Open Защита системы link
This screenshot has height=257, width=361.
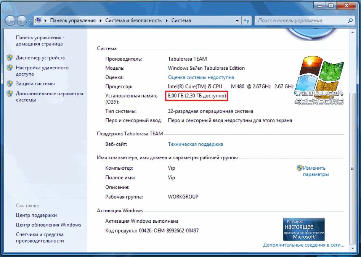tap(35, 83)
